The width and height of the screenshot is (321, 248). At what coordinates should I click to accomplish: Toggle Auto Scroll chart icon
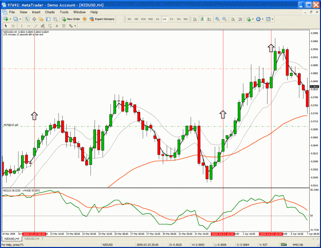pyautogui.click(x=233, y=19)
